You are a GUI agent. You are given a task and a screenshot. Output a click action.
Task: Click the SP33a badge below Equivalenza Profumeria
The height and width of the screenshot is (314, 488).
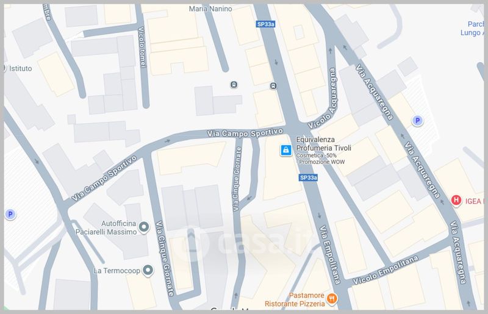pyautogui.click(x=308, y=177)
